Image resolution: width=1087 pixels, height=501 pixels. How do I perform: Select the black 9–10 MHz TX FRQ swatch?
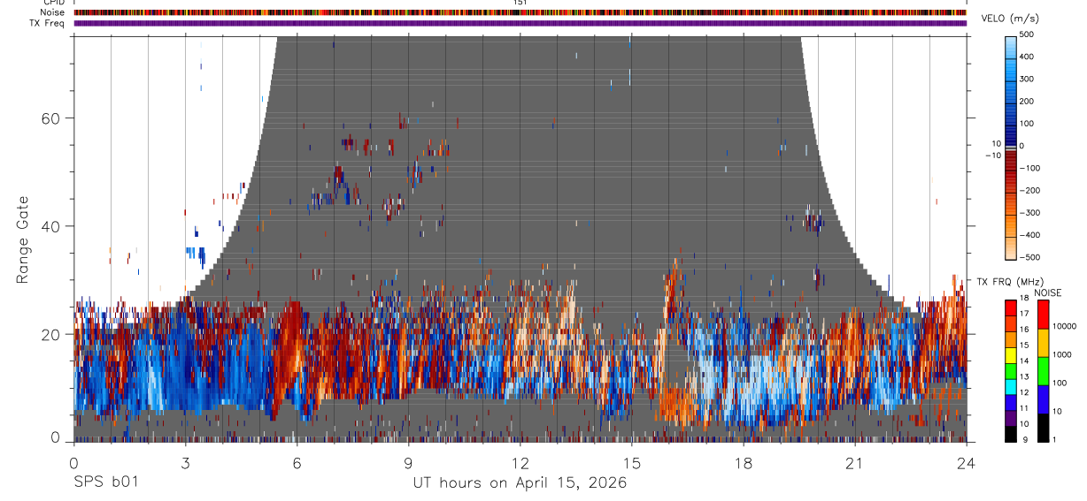[x=1011, y=434]
